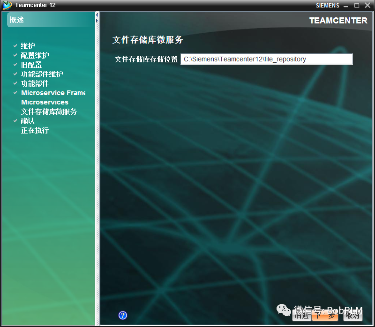Click the checkmark next to 功能部件维护
375x327 pixels.
coord(15,74)
